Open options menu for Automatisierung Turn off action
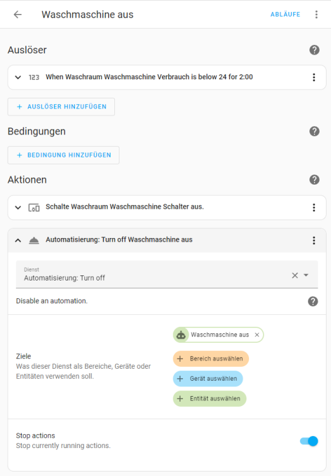The width and height of the screenshot is (331, 476). 314,241
